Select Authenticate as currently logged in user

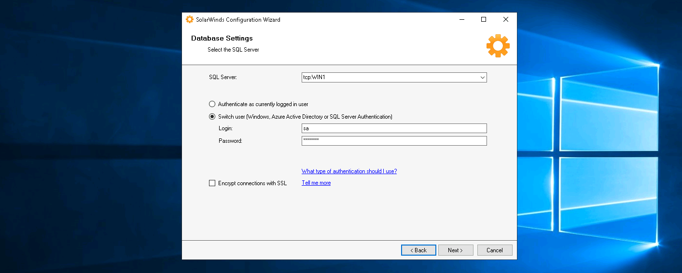(x=212, y=104)
